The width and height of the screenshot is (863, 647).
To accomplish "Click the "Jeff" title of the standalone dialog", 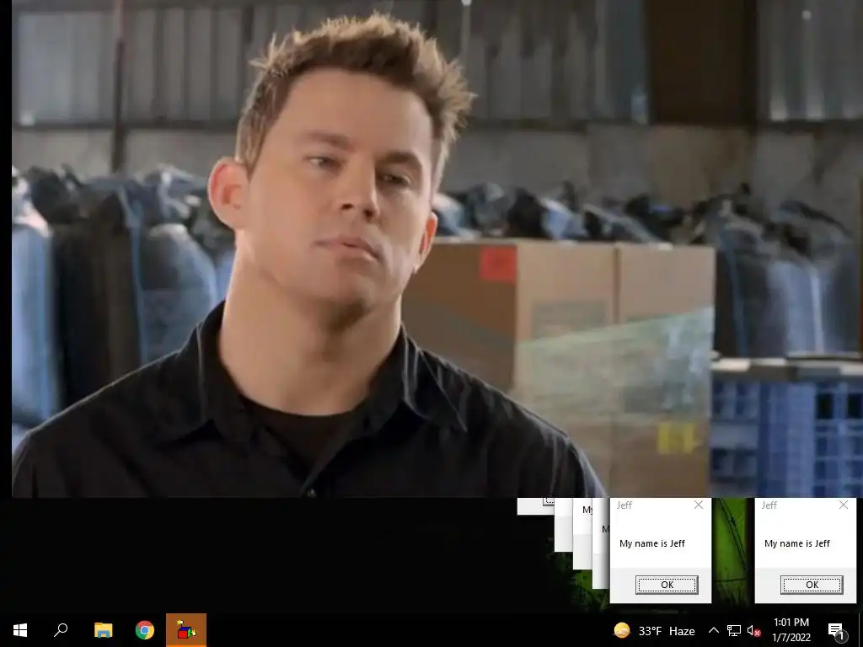I will click(769, 505).
